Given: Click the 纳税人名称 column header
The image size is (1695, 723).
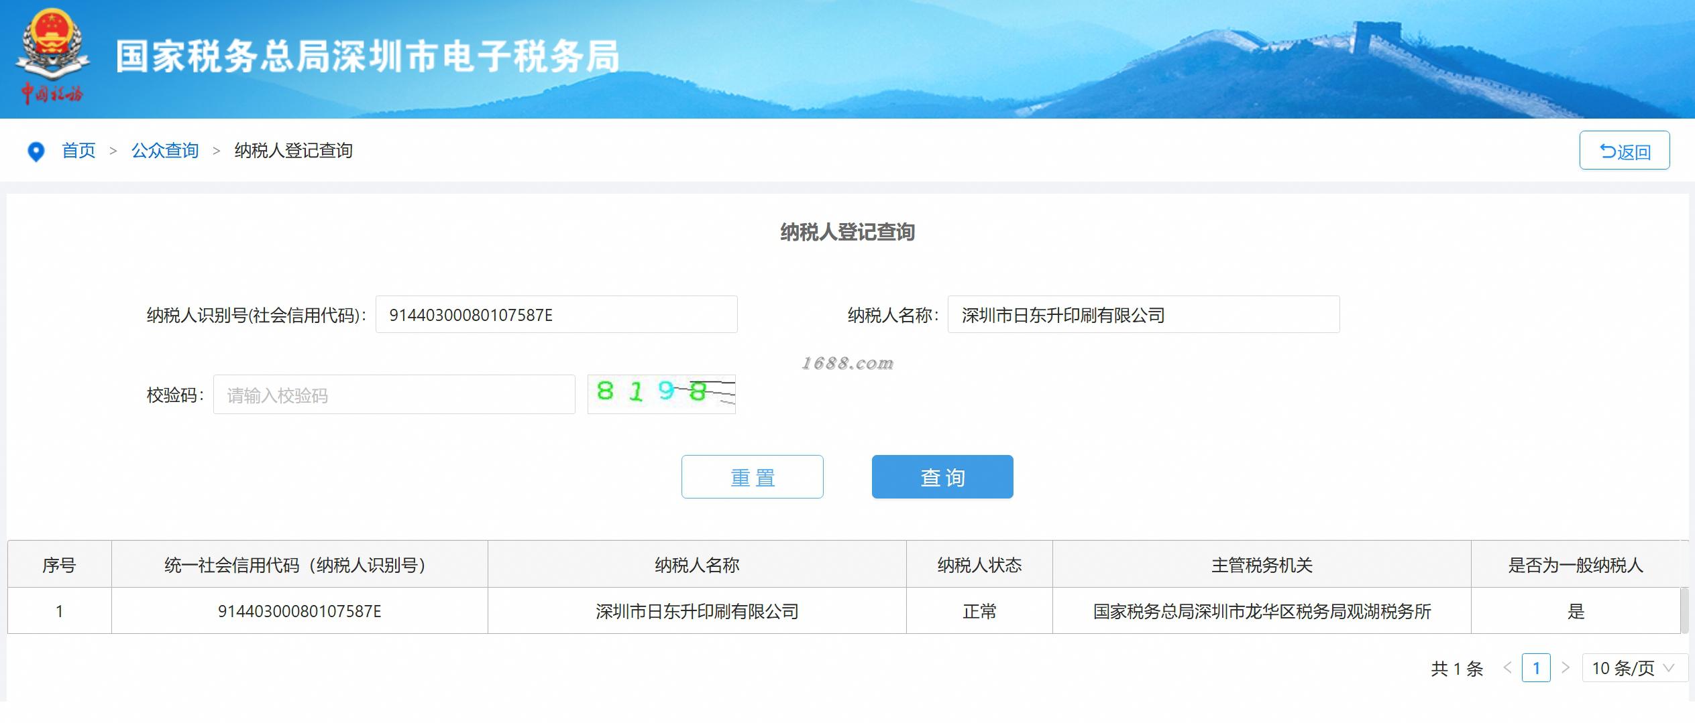Looking at the screenshot, I should coord(697,565).
